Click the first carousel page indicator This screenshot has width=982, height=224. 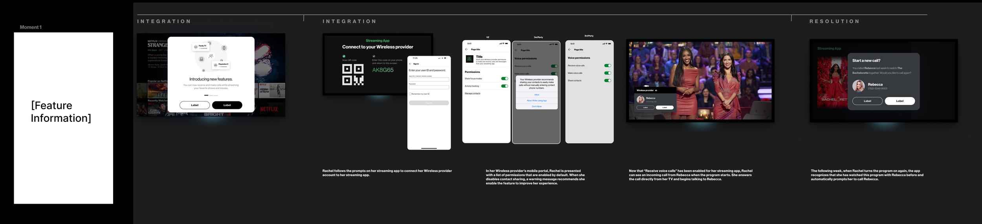206,95
